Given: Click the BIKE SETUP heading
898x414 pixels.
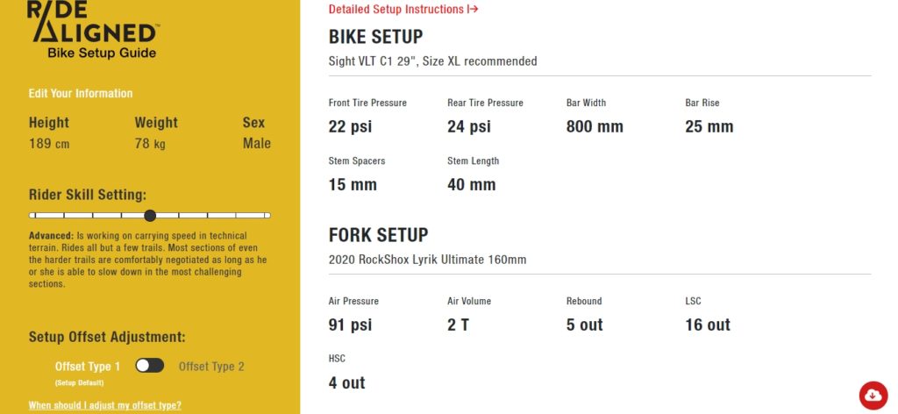Looking at the screenshot, I should click(x=375, y=37).
